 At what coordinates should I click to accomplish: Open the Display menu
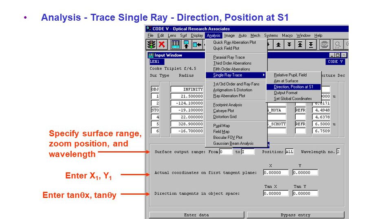click(197, 36)
